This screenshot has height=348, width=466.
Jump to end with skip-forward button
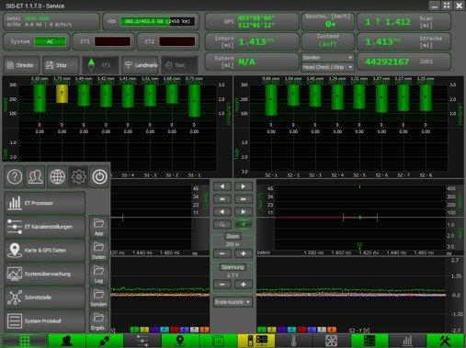click(244, 212)
